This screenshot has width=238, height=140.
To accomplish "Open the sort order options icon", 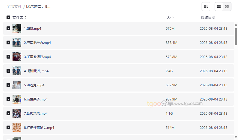I will tap(206, 7).
